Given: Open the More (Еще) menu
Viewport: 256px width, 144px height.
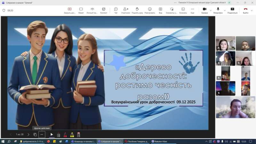Looking at the screenshot, I should click(x=192, y=10).
